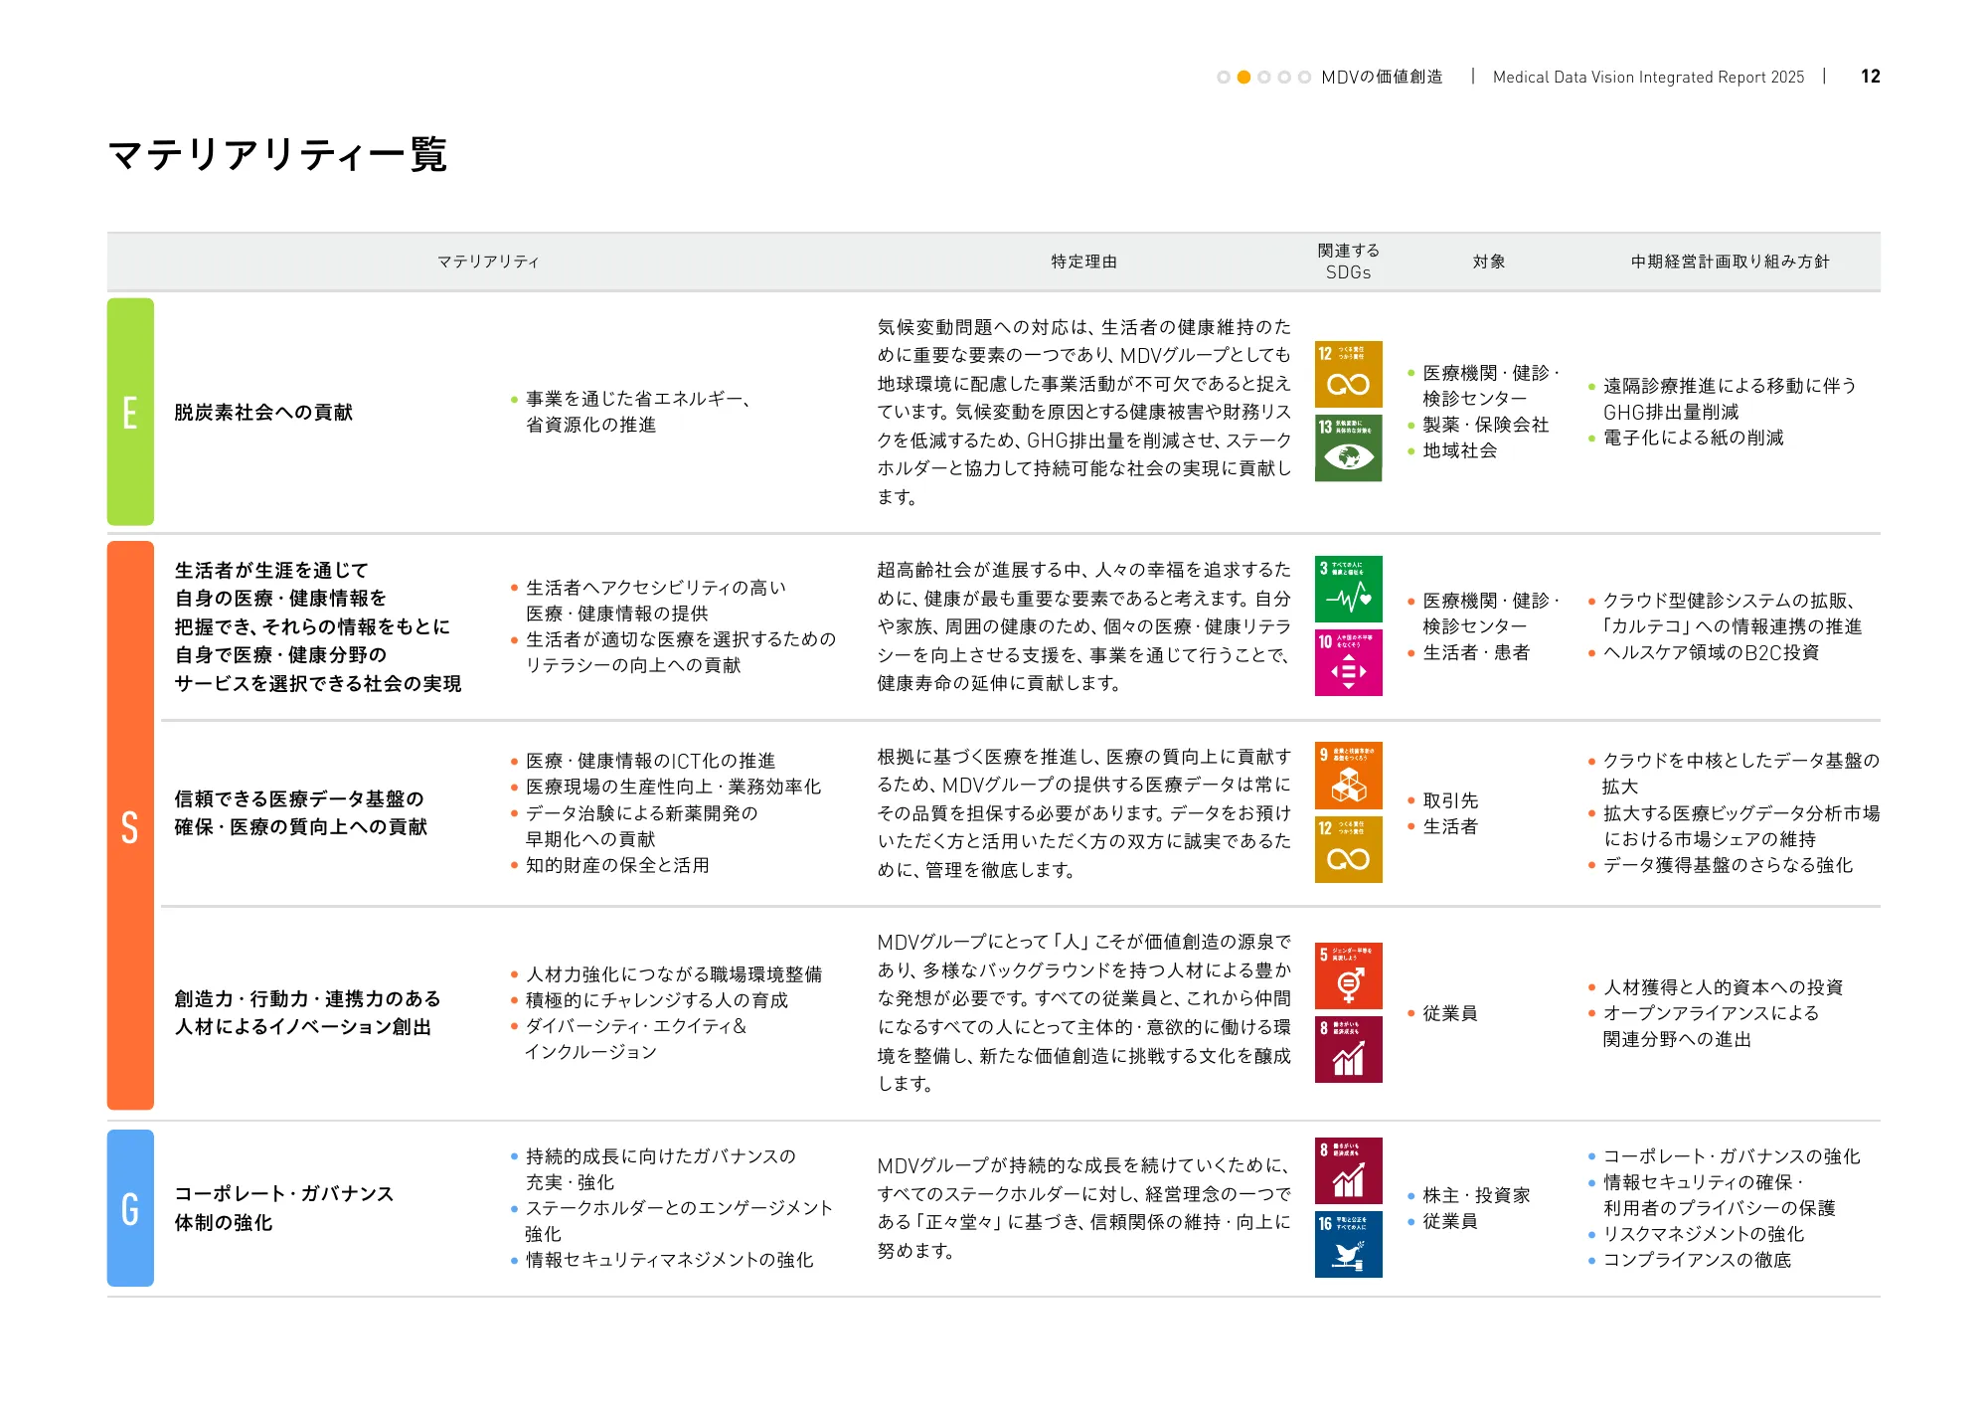The width and height of the screenshot is (1988, 1407).
Task: Click the 関連するSDGs column header
Action: coord(1348,262)
